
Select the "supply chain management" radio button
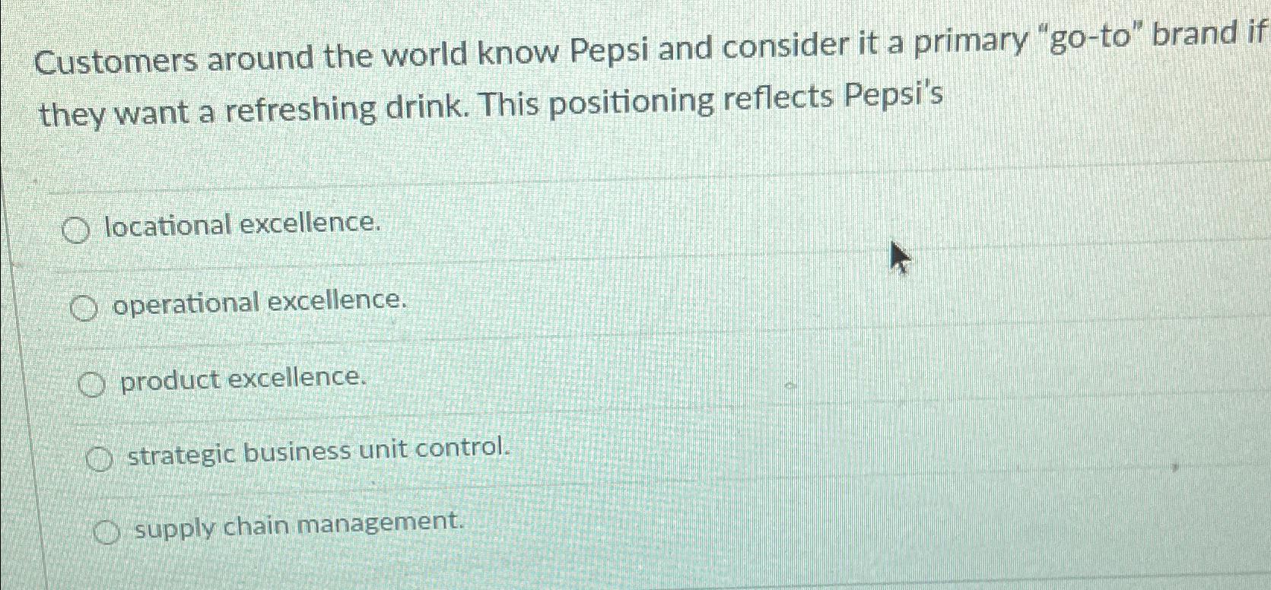106,530
